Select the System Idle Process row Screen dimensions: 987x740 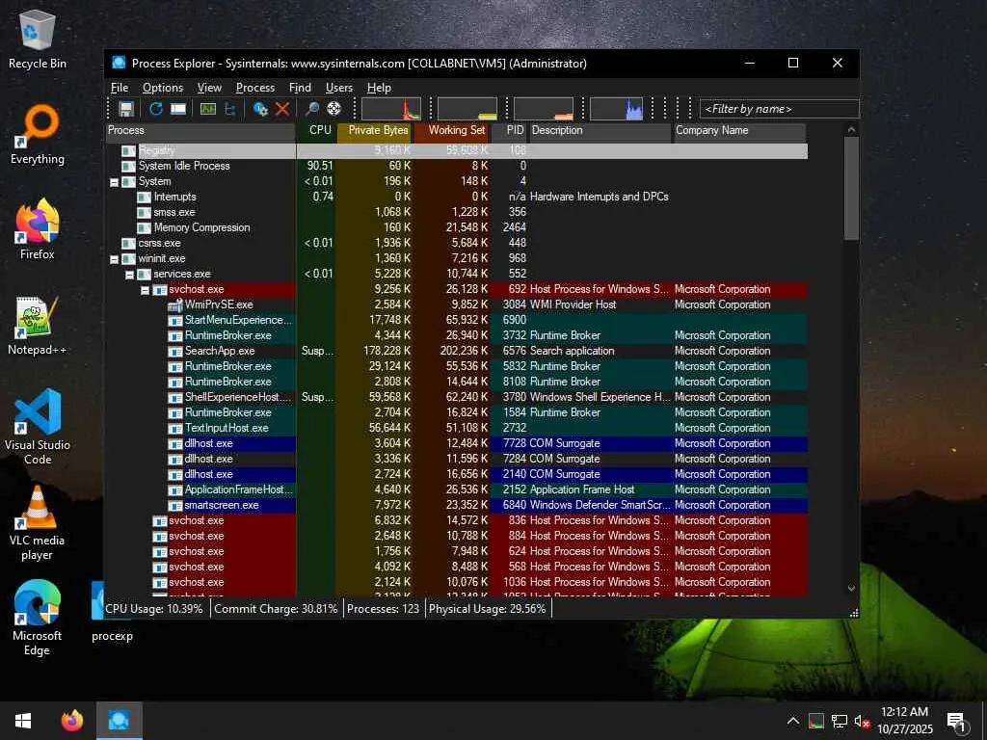pos(456,166)
